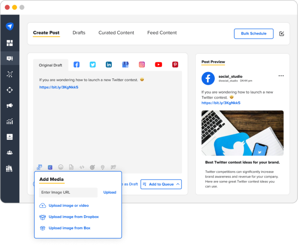Open the dashboard grid icon in sidebar
The width and height of the screenshot is (298, 246).
click(10, 43)
